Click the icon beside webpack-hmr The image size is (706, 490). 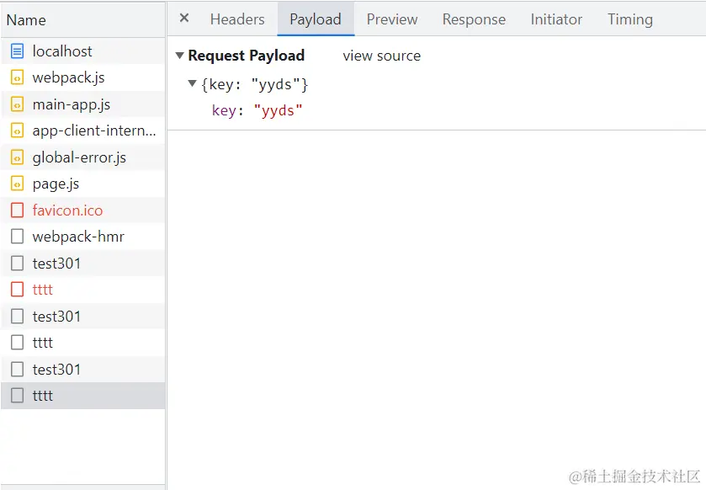(x=17, y=237)
